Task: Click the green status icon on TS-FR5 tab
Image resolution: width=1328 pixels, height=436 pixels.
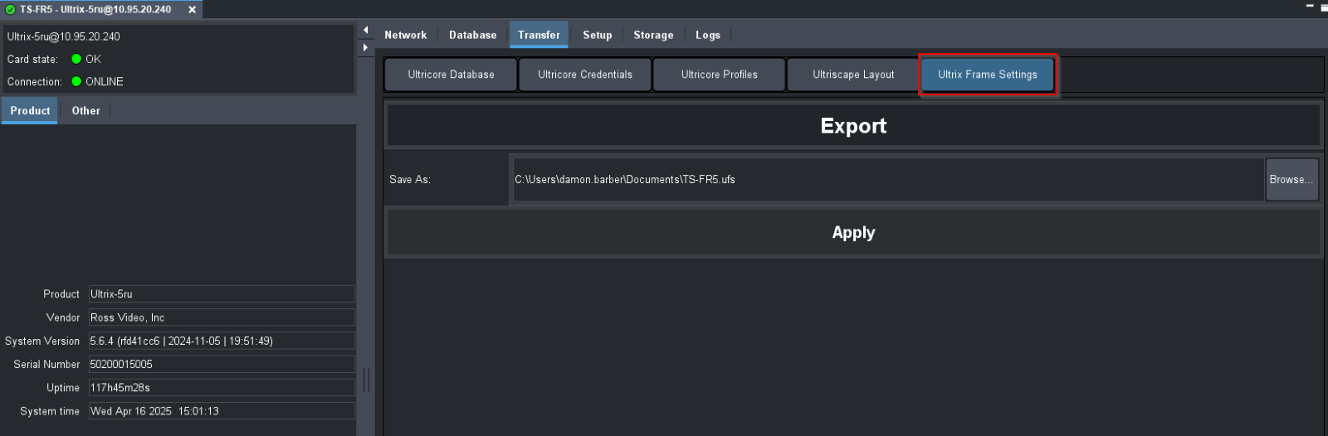Action: [11, 10]
